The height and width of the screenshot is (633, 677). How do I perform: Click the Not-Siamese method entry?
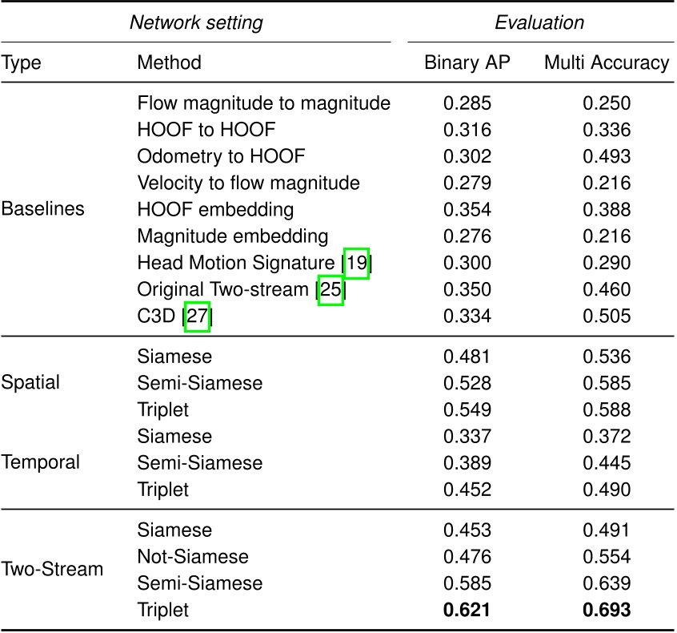click(193, 556)
